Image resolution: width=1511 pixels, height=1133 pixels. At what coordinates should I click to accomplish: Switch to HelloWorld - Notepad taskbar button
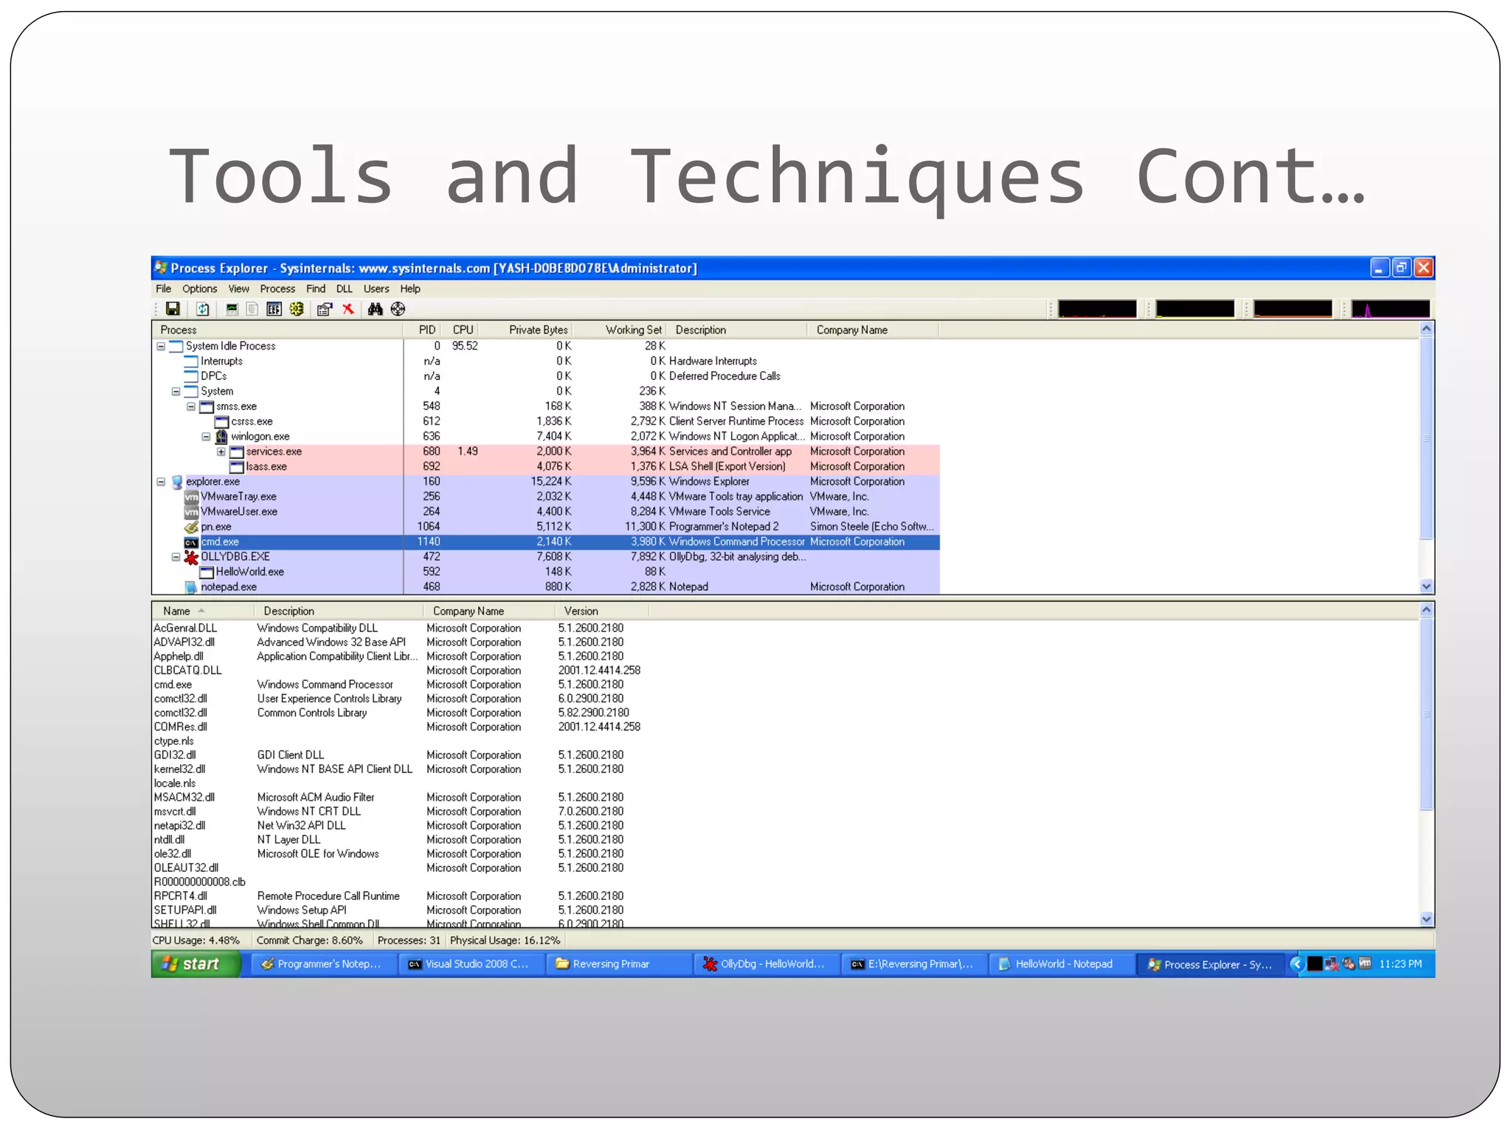tap(1061, 965)
